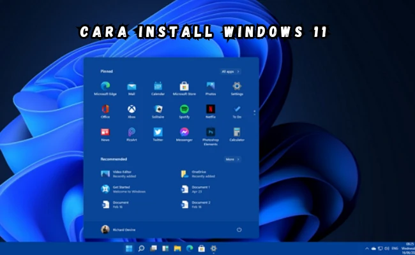Image resolution: width=415 pixels, height=255 pixels.
Task: Open Microsoft Edge from pinned apps
Action: [x=105, y=89]
